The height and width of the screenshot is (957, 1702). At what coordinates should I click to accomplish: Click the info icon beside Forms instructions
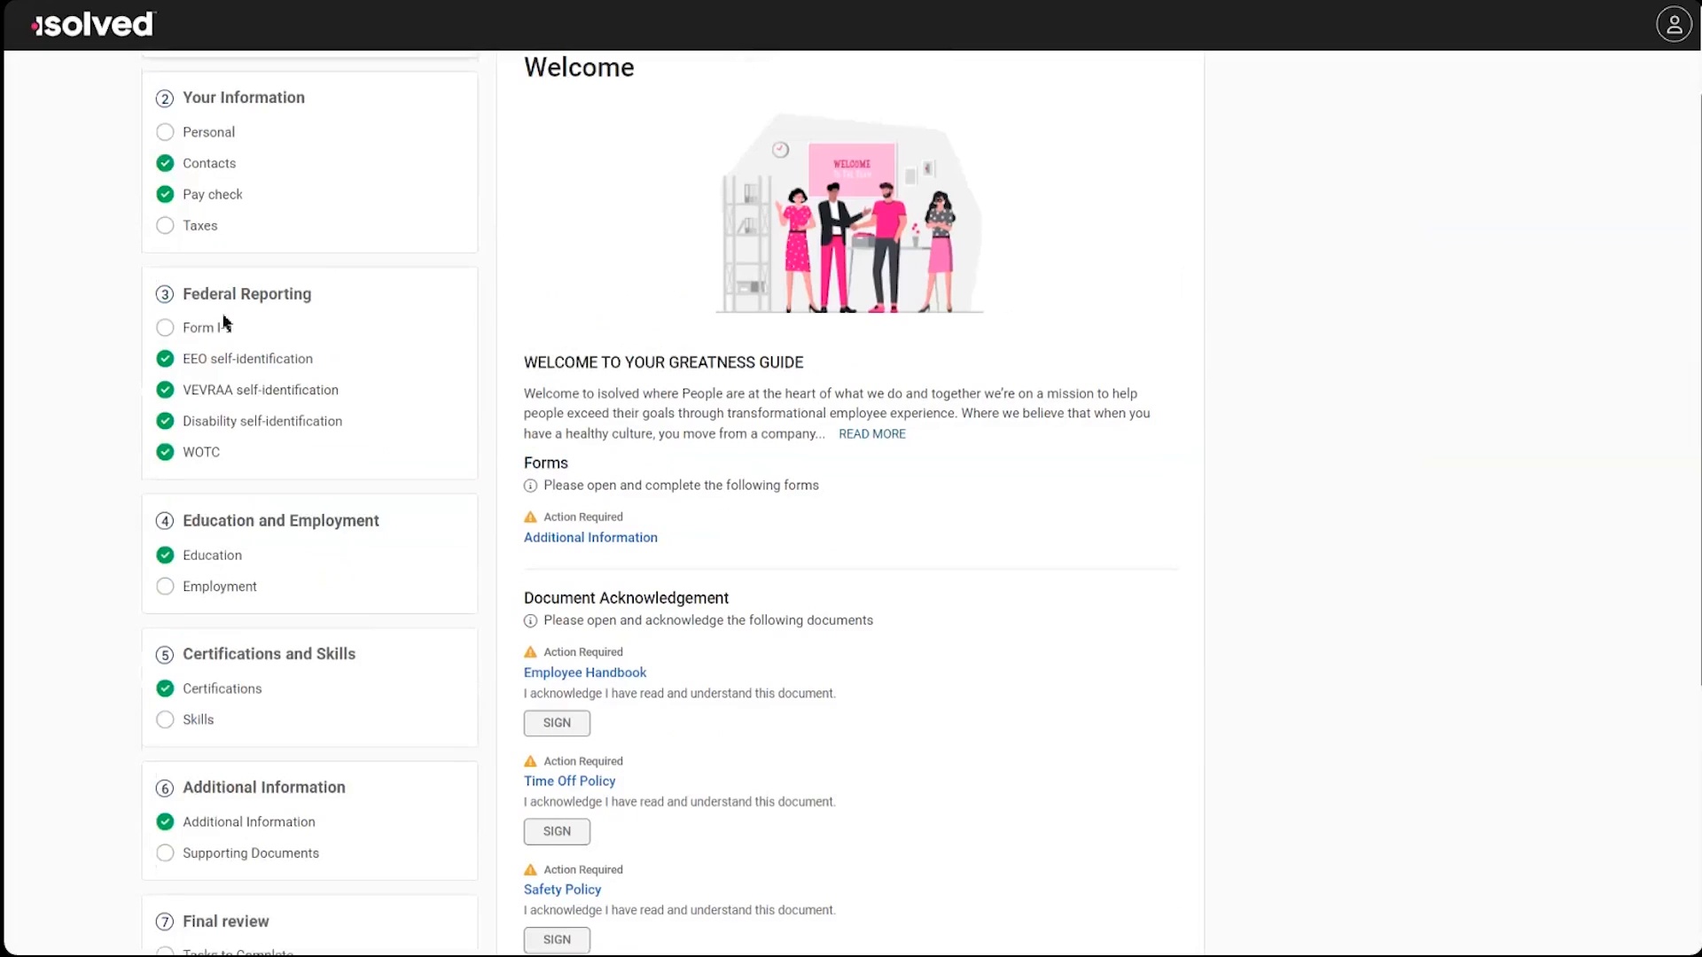pyautogui.click(x=530, y=486)
